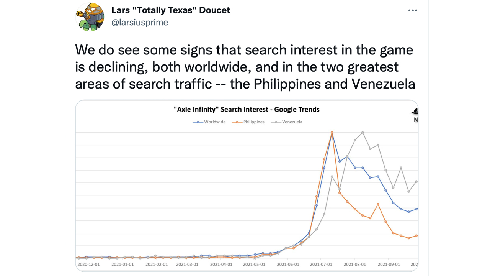This screenshot has width=490, height=276.
Task: Click the 2021-05-01 axis date label
Action: point(254,264)
